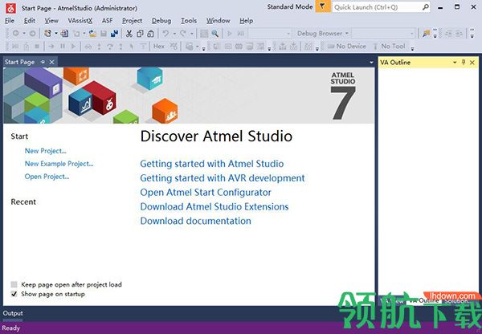
Task: Click the No Tool selector
Action: pyautogui.click(x=389, y=46)
